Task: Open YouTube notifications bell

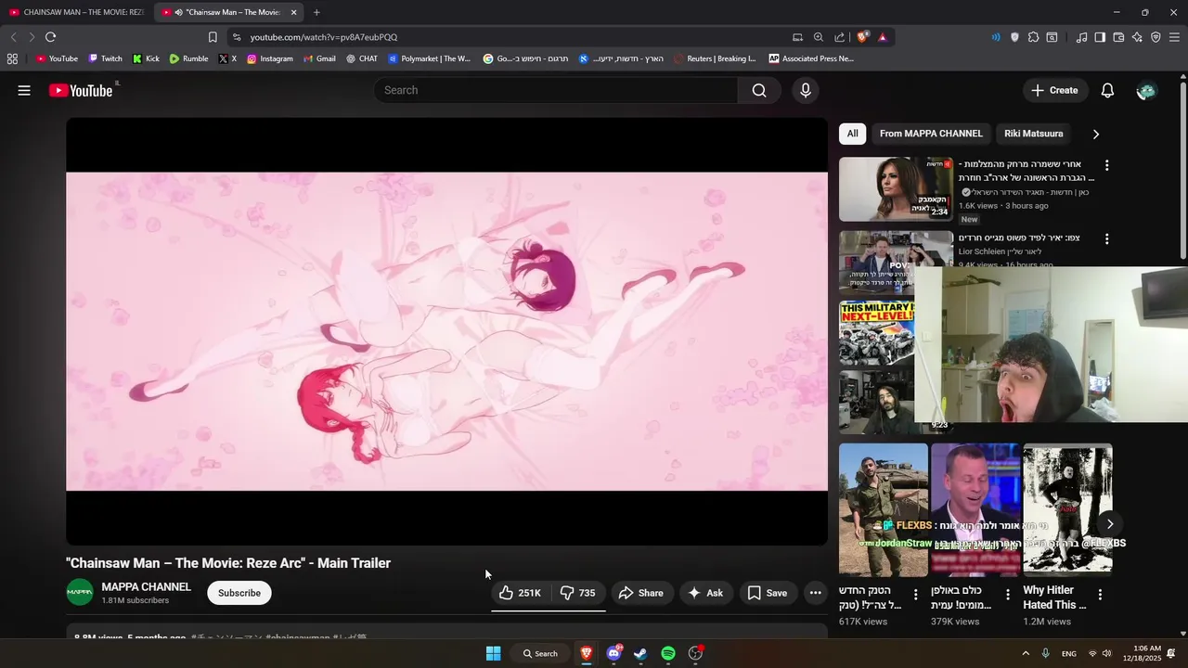Action: [x=1107, y=90]
